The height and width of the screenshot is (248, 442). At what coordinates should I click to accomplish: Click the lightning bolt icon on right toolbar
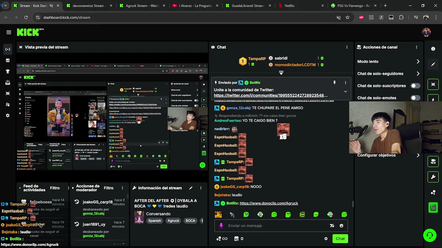(433, 99)
